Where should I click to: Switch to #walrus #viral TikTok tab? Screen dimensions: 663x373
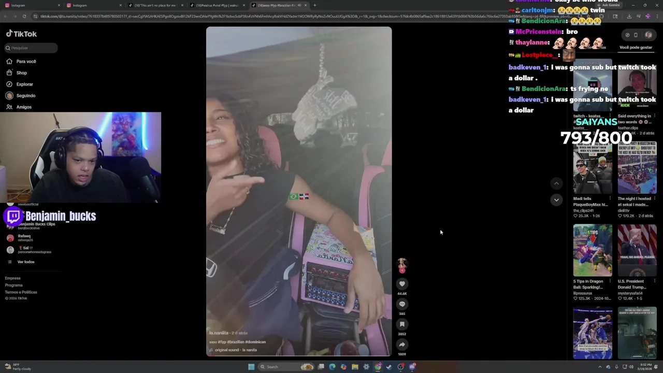tap(217, 5)
